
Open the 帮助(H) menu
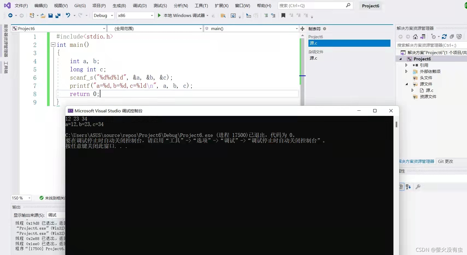pyautogui.click(x=264, y=5)
